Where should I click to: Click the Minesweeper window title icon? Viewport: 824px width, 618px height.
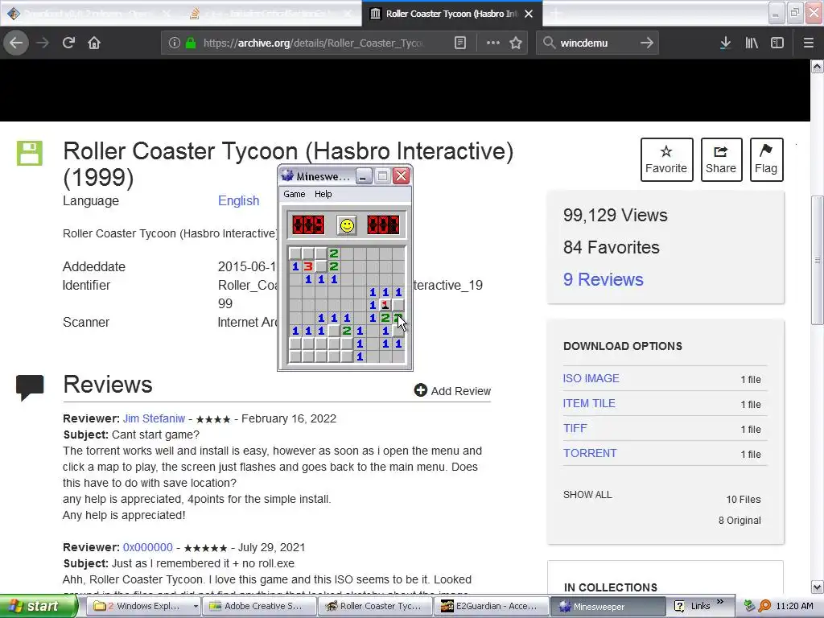(287, 175)
